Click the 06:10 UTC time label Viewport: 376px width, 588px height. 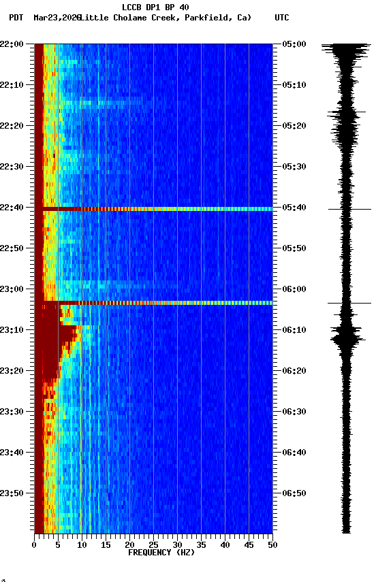coord(294,330)
